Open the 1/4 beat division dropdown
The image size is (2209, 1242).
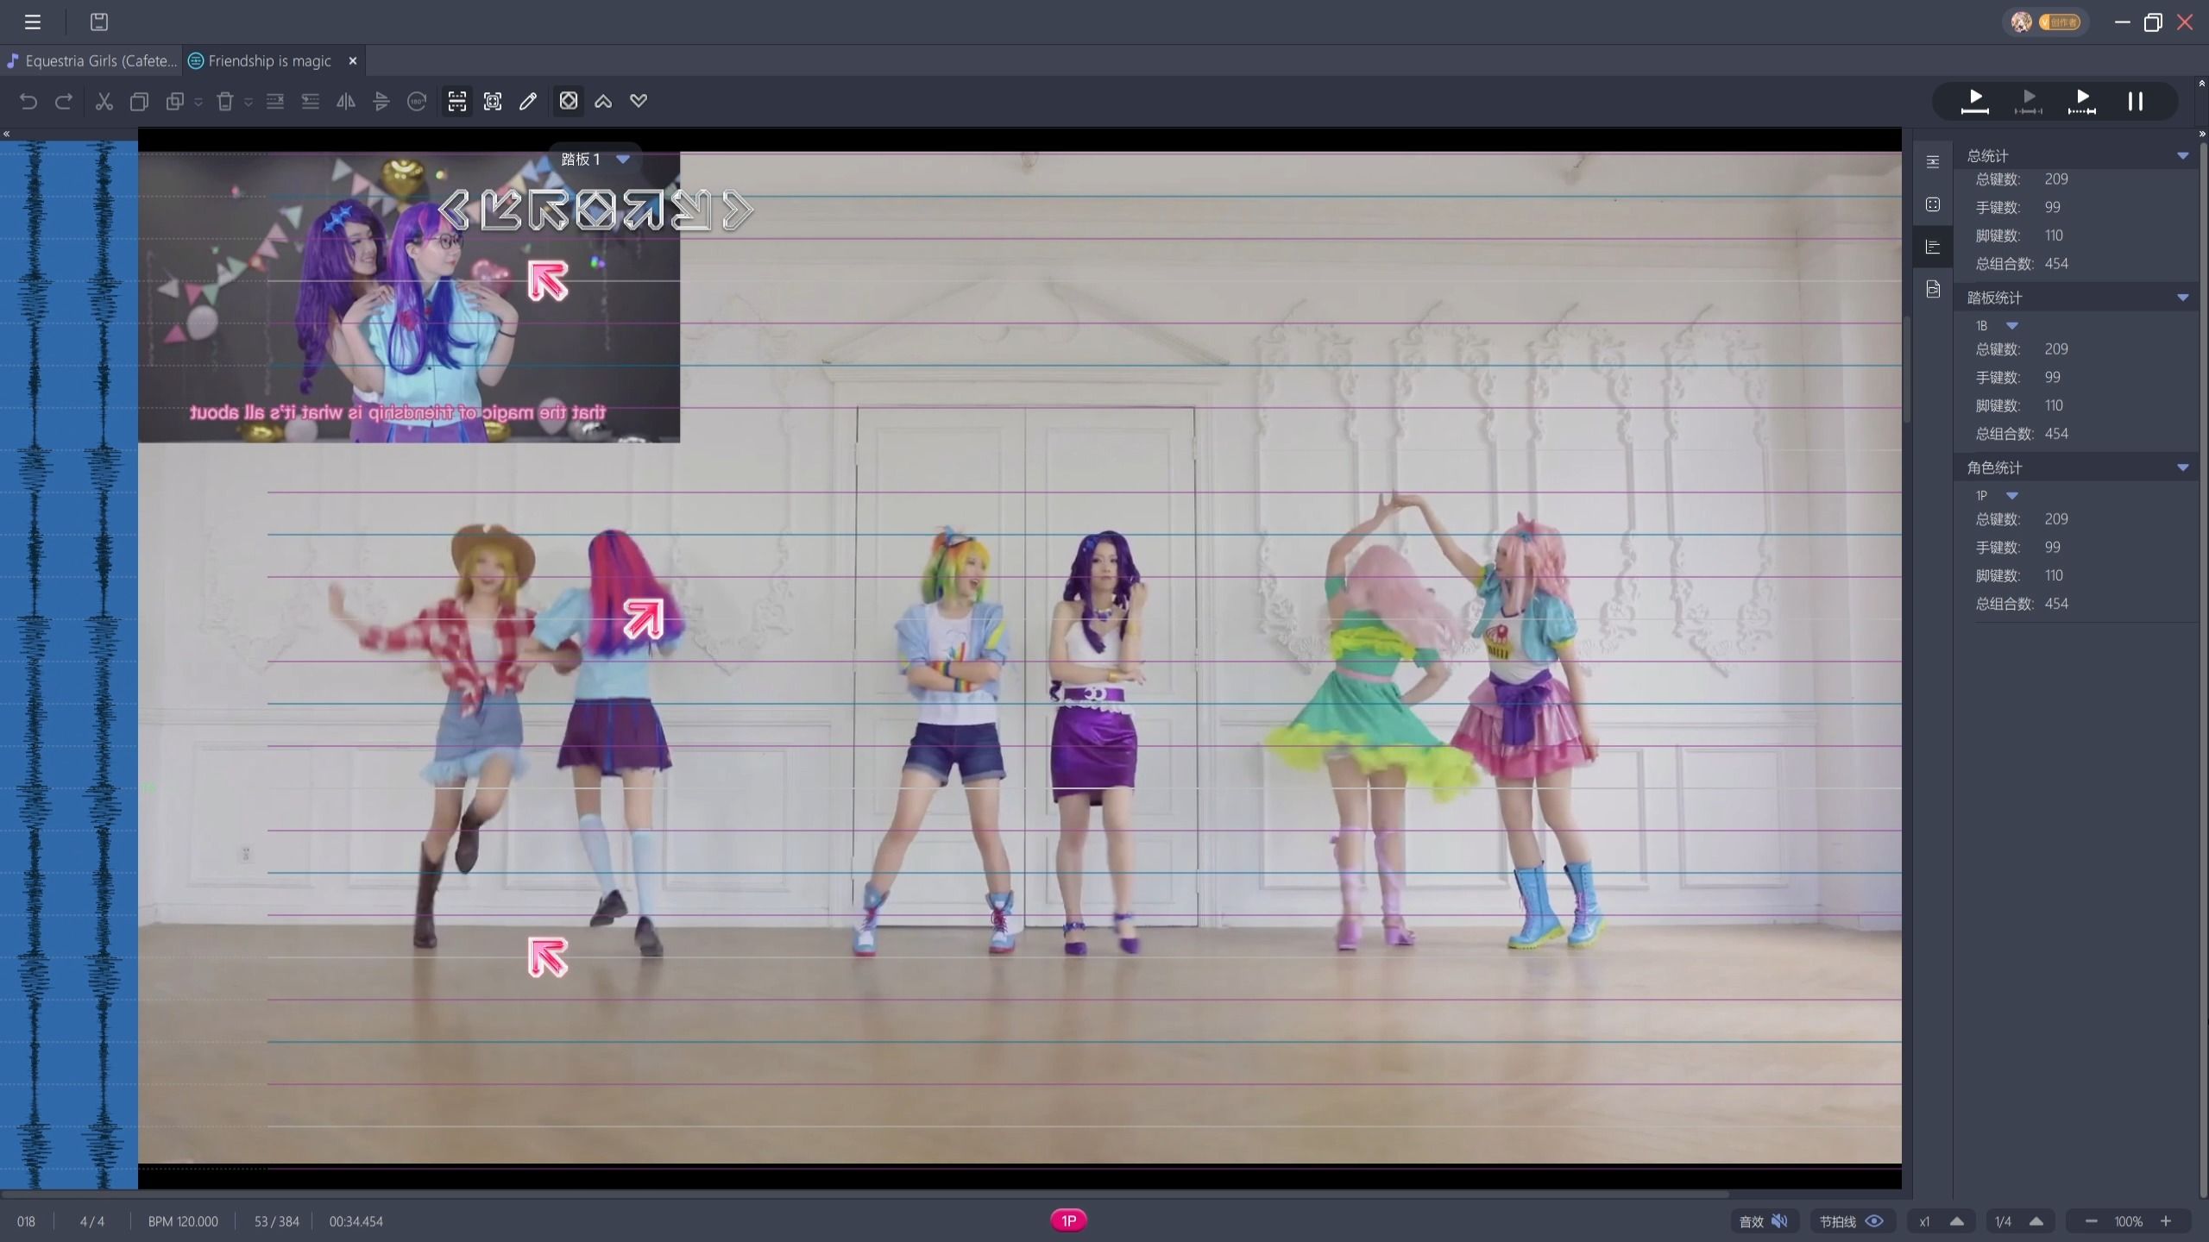coord(2036,1221)
